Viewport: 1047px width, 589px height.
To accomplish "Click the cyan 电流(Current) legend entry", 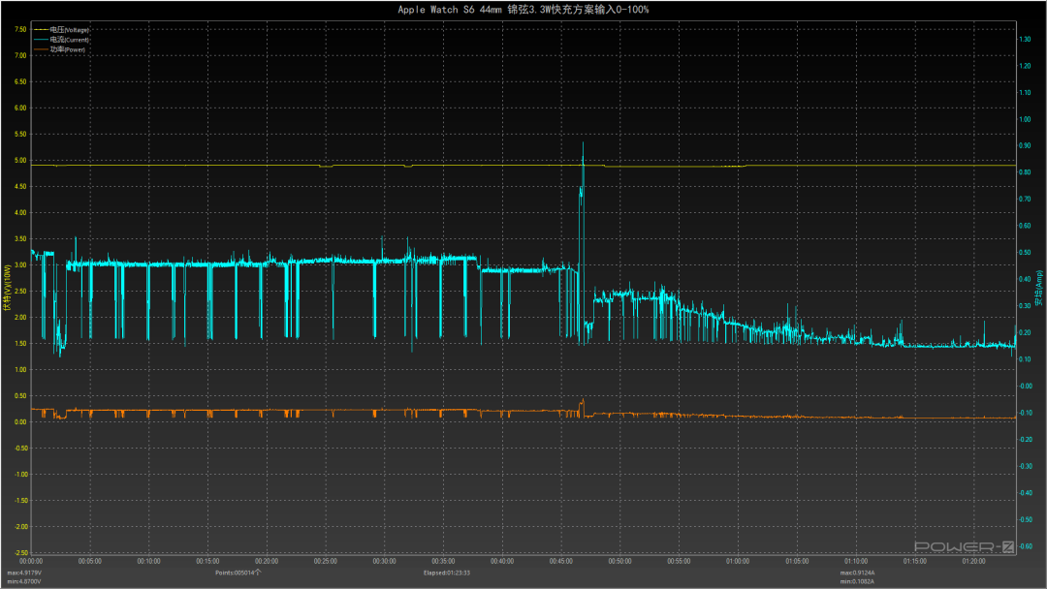I will (61, 40).
